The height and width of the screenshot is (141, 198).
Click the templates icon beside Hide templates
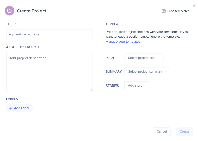coord(164,11)
